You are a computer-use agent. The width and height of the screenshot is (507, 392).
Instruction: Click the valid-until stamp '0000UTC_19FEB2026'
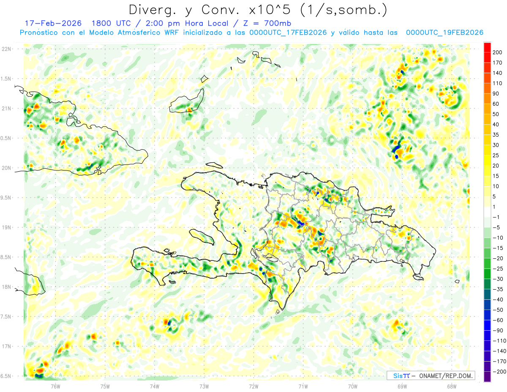pyautogui.click(x=444, y=33)
